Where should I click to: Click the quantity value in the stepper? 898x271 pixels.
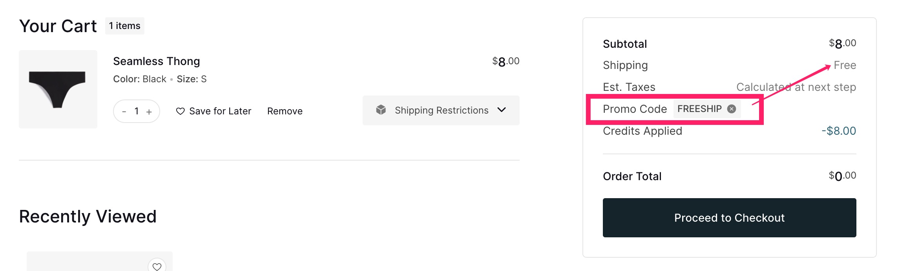pyautogui.click(x=137, y=111)
